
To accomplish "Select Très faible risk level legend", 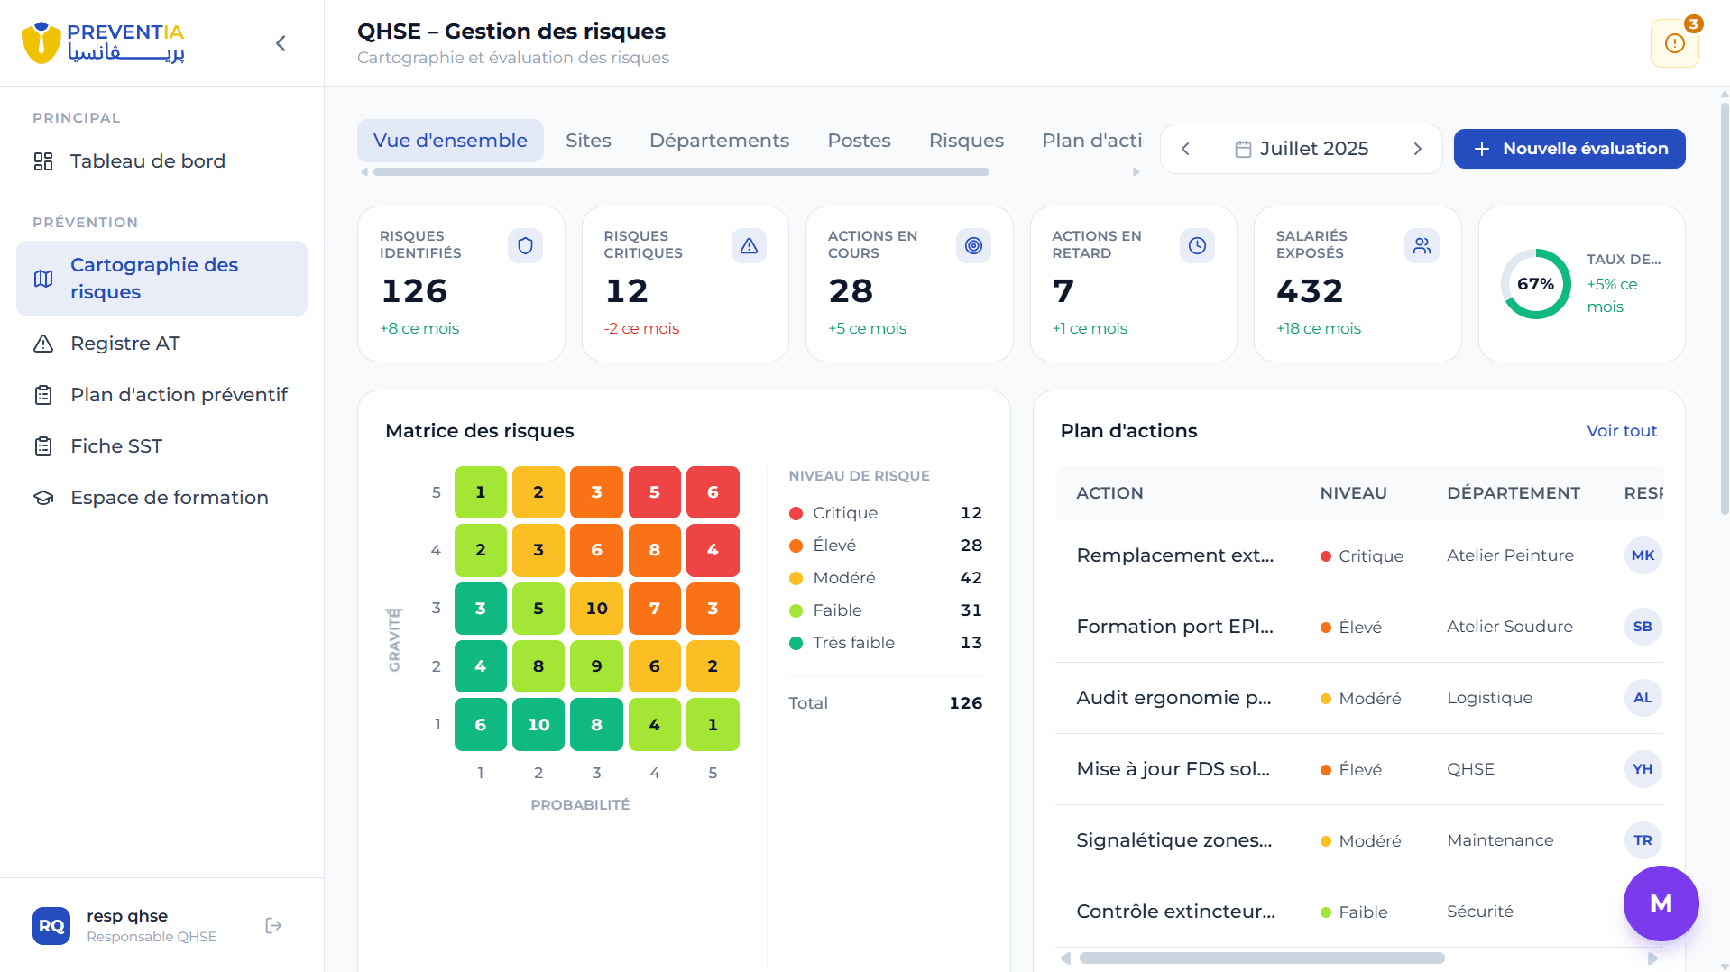I will tap(886, 643).
